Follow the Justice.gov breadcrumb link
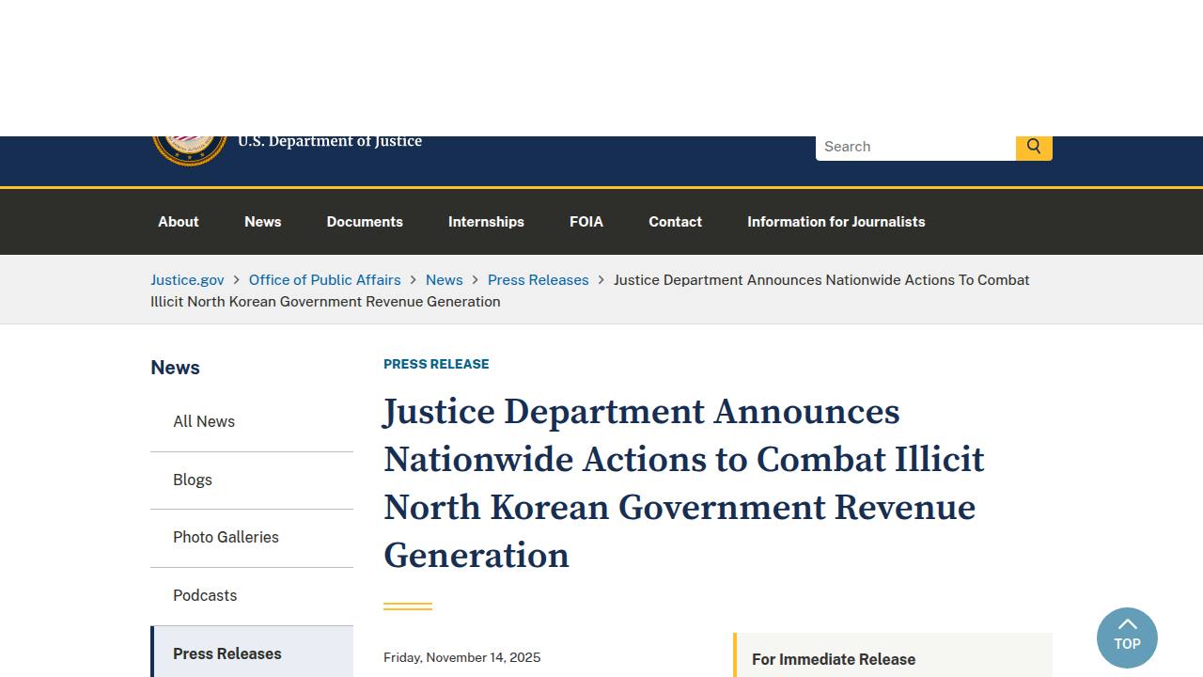The image size is (1203, 677). (x=187, y=280)
